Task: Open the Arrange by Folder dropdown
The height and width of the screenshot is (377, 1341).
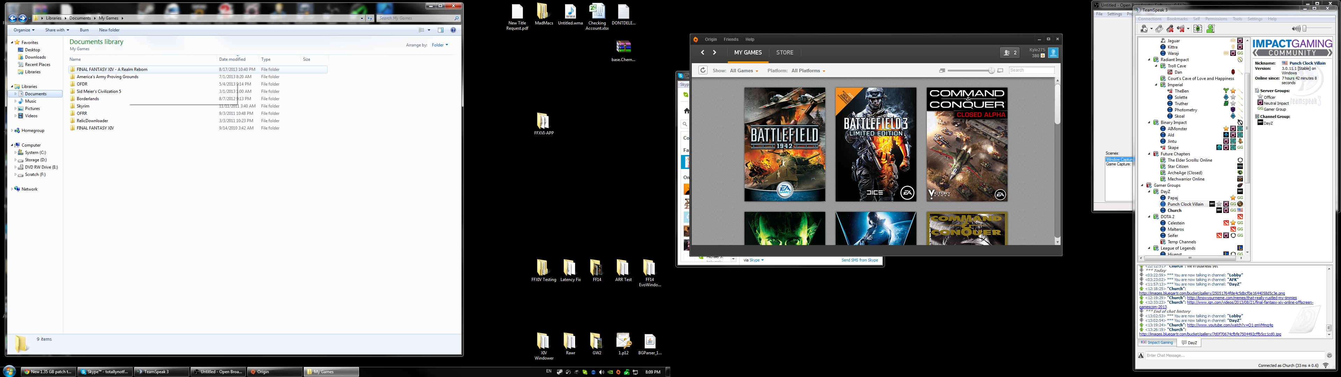Action: (440, 45)
